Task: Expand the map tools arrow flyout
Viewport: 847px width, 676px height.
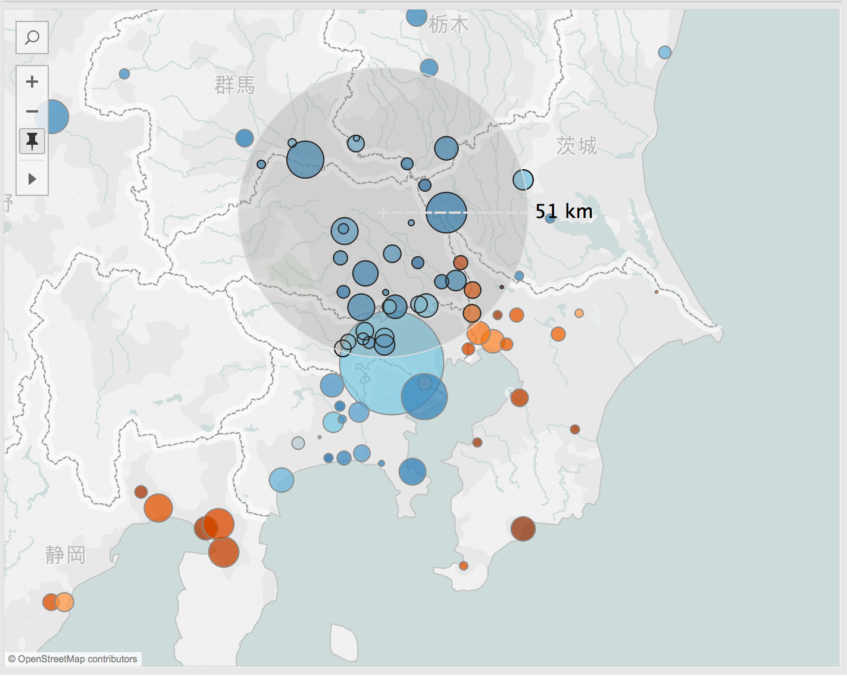Action: click(x=32, y=179)
